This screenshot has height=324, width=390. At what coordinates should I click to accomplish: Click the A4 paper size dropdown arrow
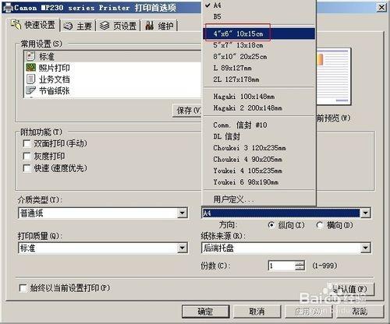coord(365,213)
